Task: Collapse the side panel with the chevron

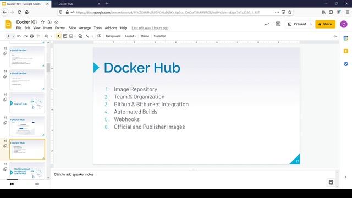Action: pyautogui.click(x=346, y=177)
